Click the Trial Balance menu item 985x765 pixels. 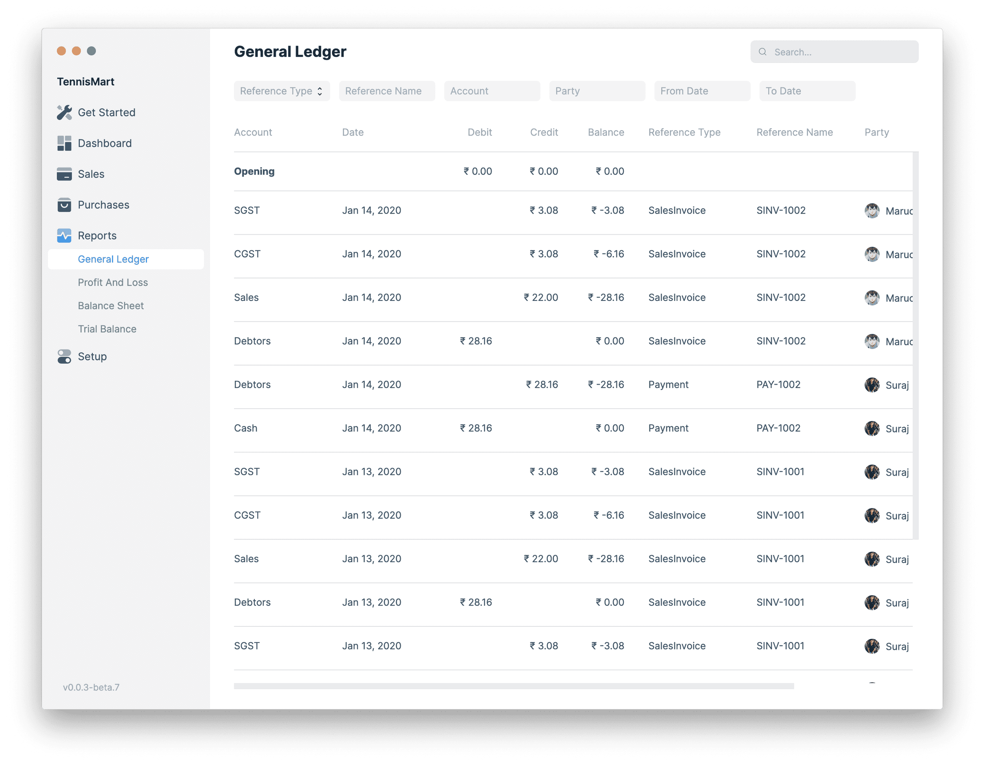[x=107, y=329]
